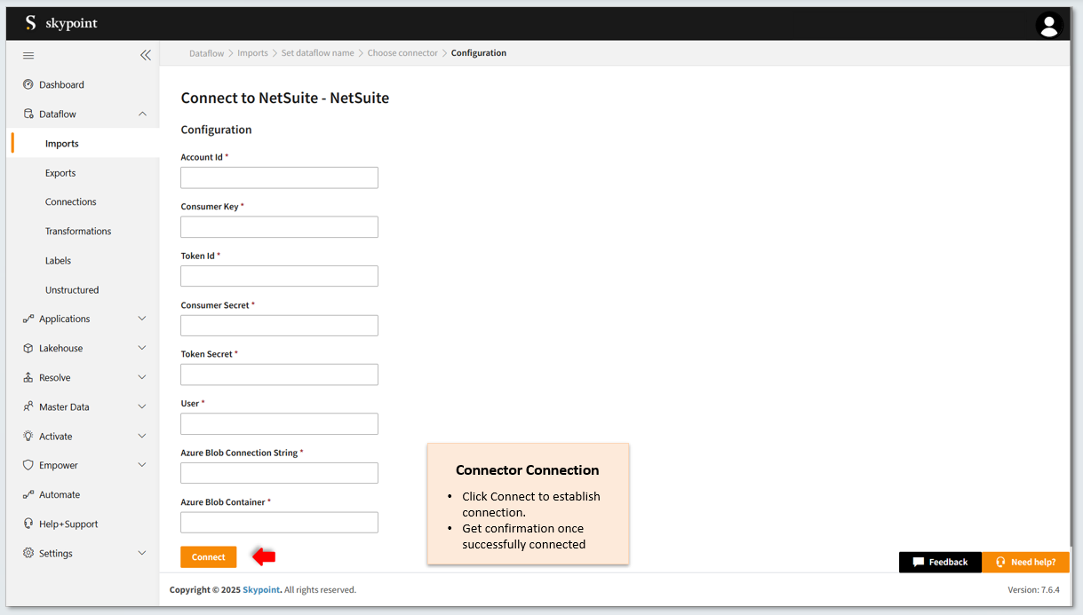The width and height of the screenshot is (1083, 615).
Task: Click the Lakehouse cube icon
Action: tap(28, 349)
